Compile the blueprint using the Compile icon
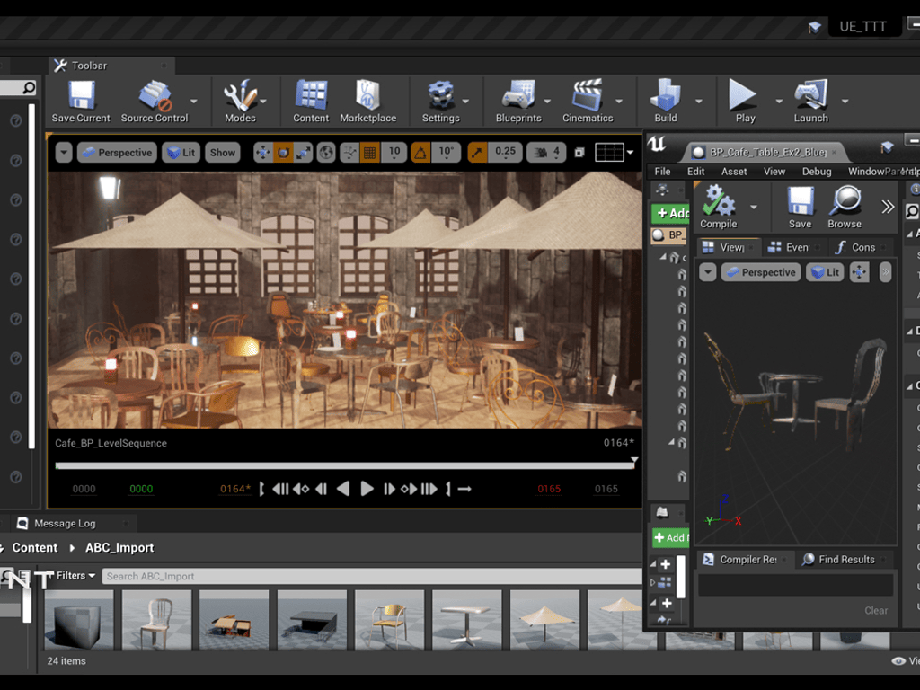Image resolution: width=920 pixels, height=690 pixels. tap(718, 200)
